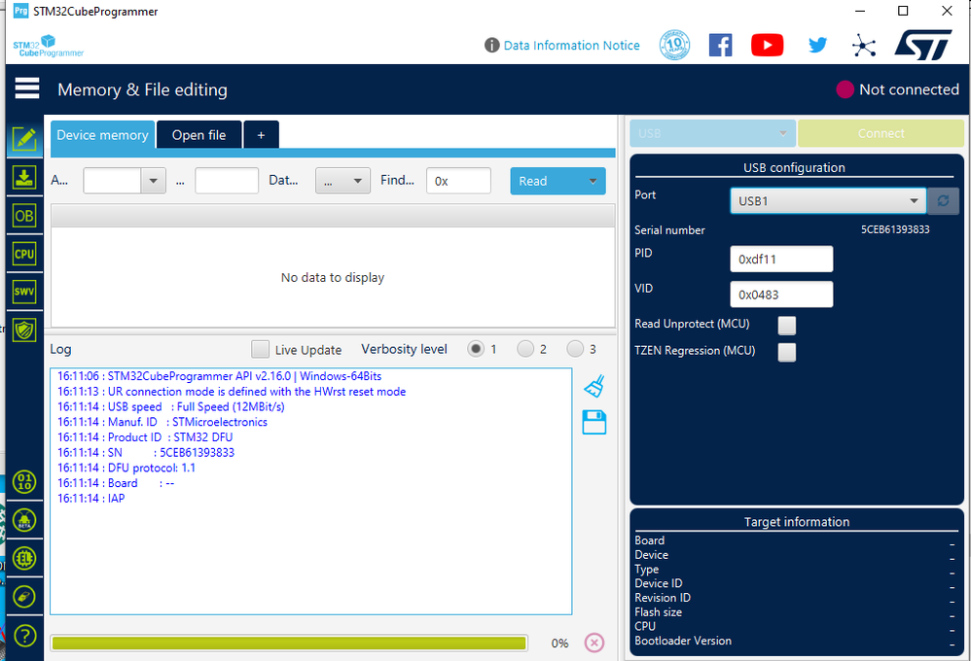Open the Option Bytes (OB) panel
This screenshot has height=661, width=971.
point(24,216)
